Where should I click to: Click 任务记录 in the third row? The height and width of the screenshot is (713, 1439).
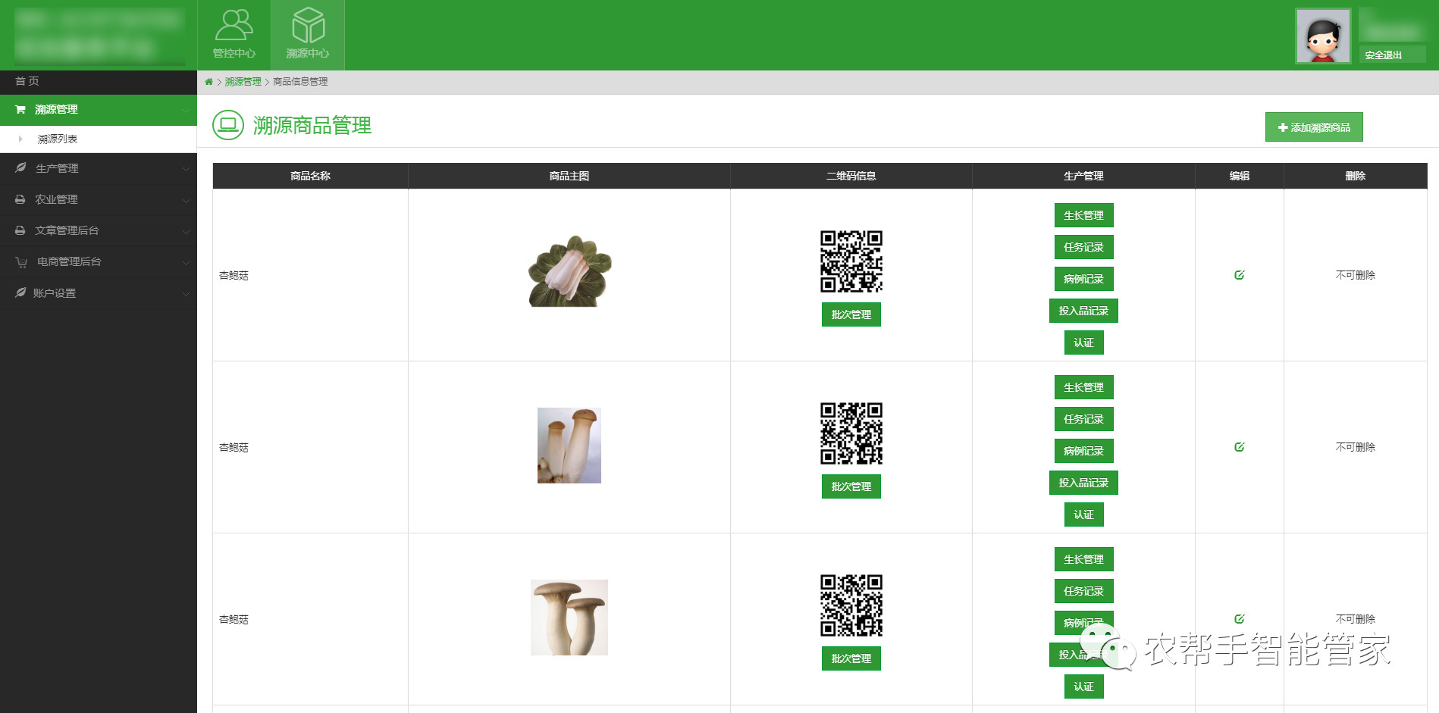pos(1083,591)
